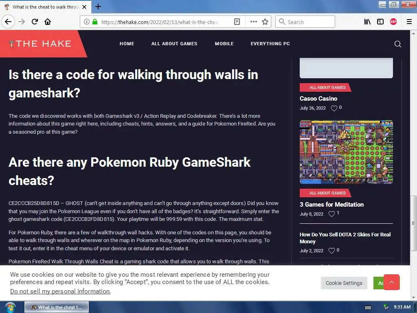Open the 3 Games for Meditation article
Viewport: 417px width, 313px height.
(x=331, y=205)
